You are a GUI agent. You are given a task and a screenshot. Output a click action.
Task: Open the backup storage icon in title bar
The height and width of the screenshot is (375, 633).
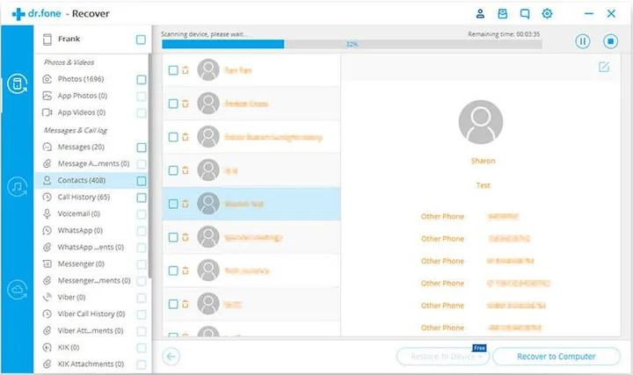coord(503,14)
